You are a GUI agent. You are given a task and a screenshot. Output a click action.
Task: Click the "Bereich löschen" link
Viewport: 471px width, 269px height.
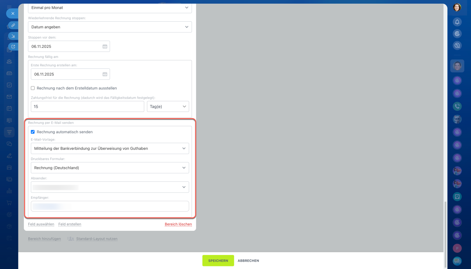178,224
